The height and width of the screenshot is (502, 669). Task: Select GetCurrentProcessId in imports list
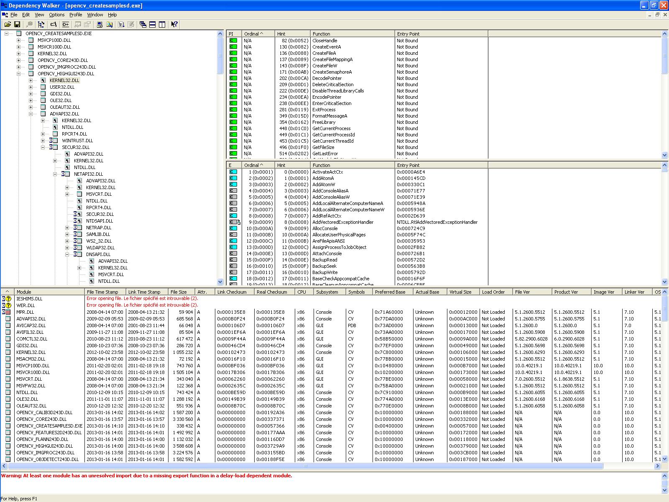pyautogui.click(x=334, y=135)
